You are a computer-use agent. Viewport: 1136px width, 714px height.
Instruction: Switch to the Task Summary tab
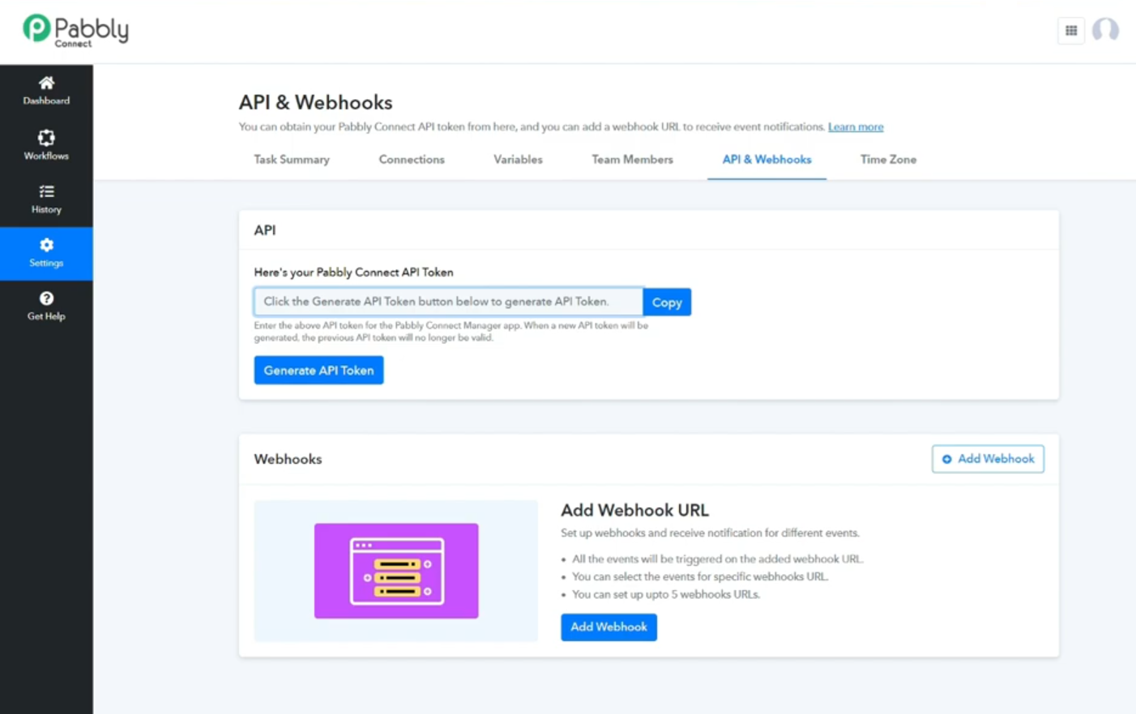[292, 159]
